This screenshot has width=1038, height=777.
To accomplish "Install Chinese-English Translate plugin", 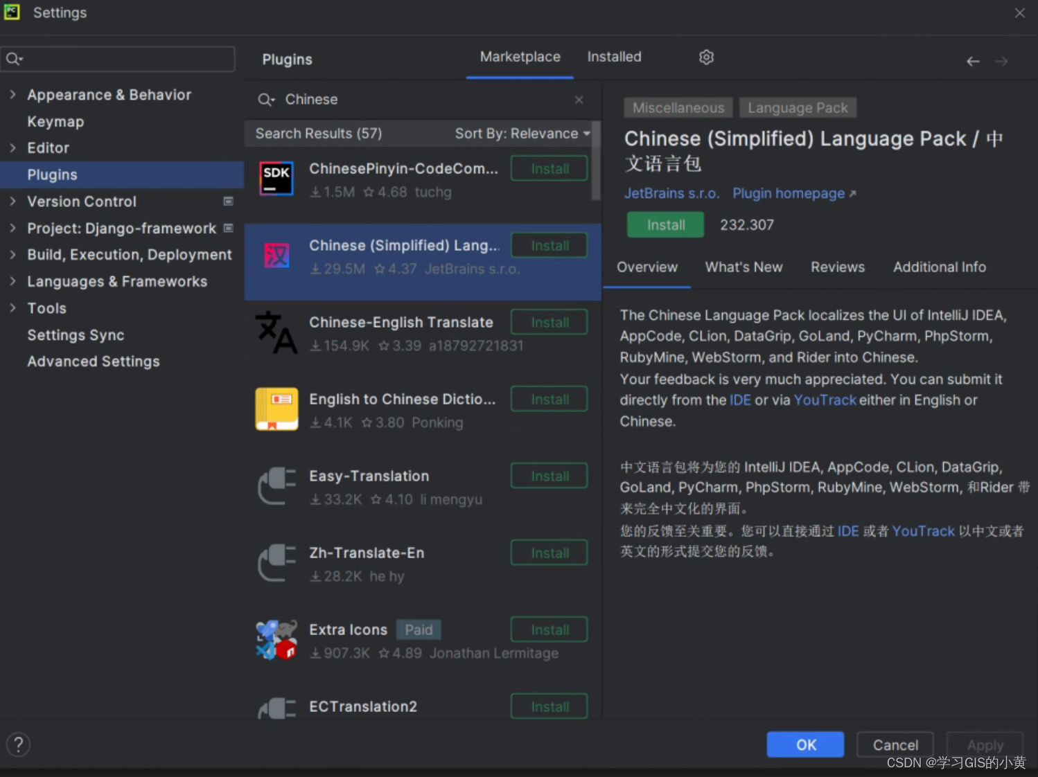I will [x=549, y=322].
